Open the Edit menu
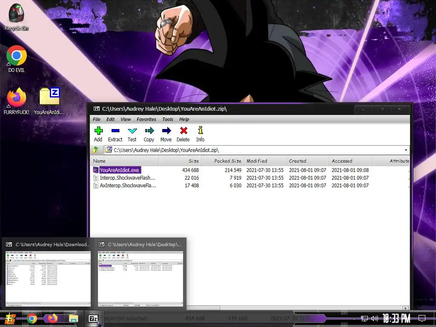Screen dimensions: 436x327 pos(110,119)
